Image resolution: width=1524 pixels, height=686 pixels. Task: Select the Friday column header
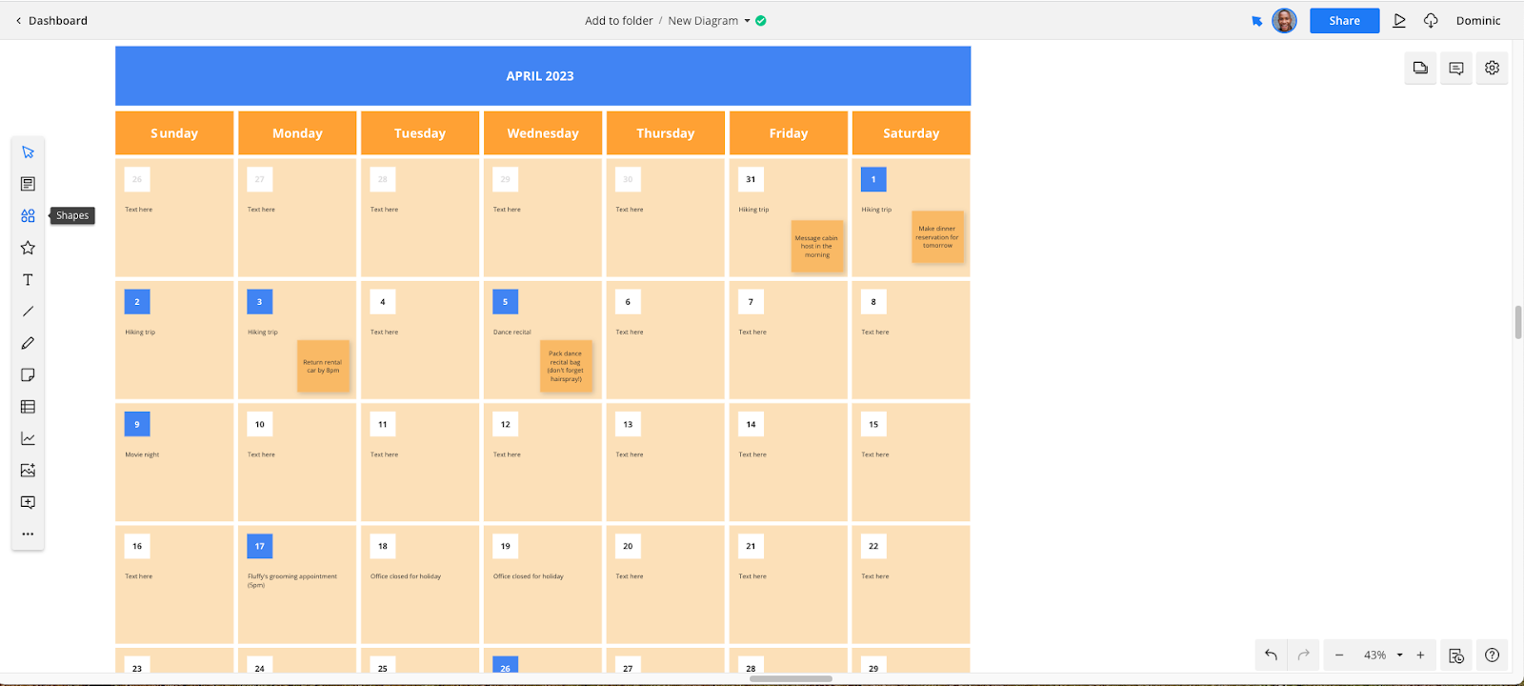(x=789, y=133)
